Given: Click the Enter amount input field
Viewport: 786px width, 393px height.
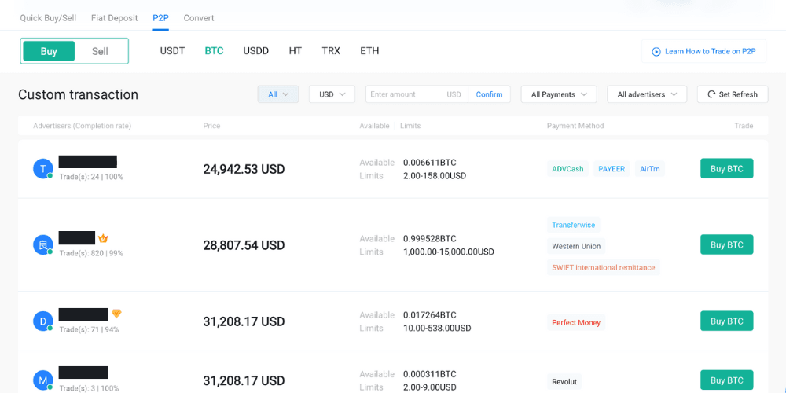Looking at the screenshot, I should click(x=405, y=94).
